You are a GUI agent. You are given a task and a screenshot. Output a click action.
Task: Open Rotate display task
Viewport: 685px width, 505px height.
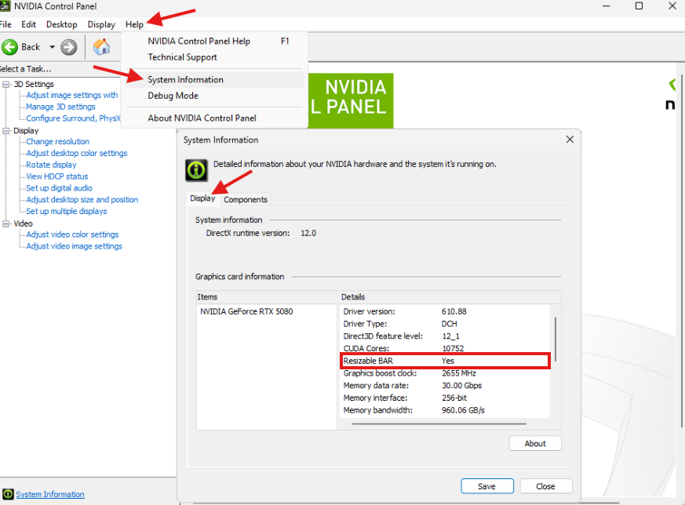click(x=51, y=165)
